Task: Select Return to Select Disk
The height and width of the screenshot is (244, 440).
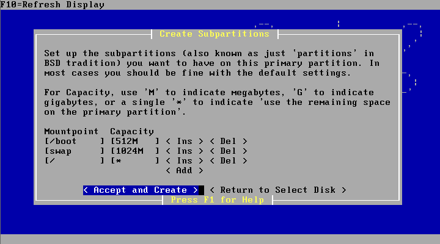Action: point(278,190)
